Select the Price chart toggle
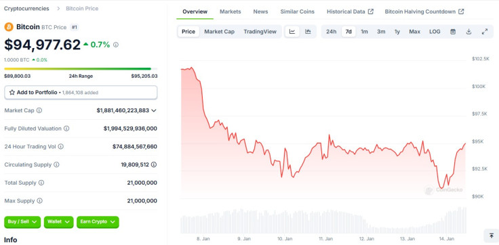 [x=188, y=31]
